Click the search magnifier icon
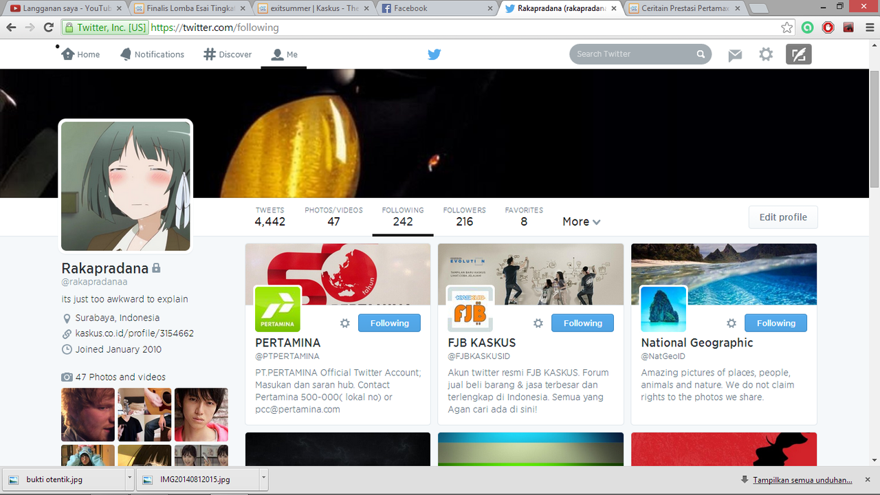Viewport: 880px width, 495px height. click(701, 54)
